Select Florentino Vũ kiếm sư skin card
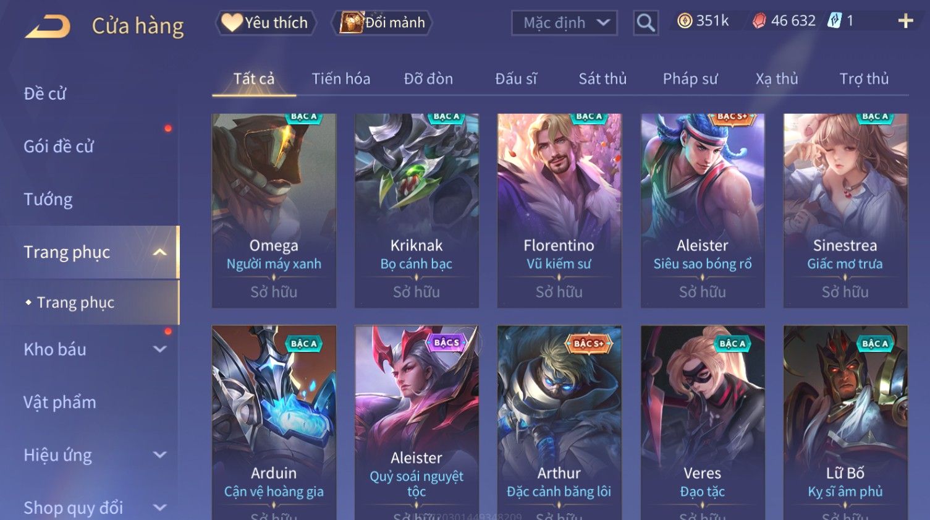Image resolution: width=930 pixels, height=520 pixels. 559,210
